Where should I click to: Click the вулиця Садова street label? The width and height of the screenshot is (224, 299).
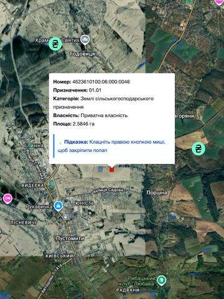point(108,191)
